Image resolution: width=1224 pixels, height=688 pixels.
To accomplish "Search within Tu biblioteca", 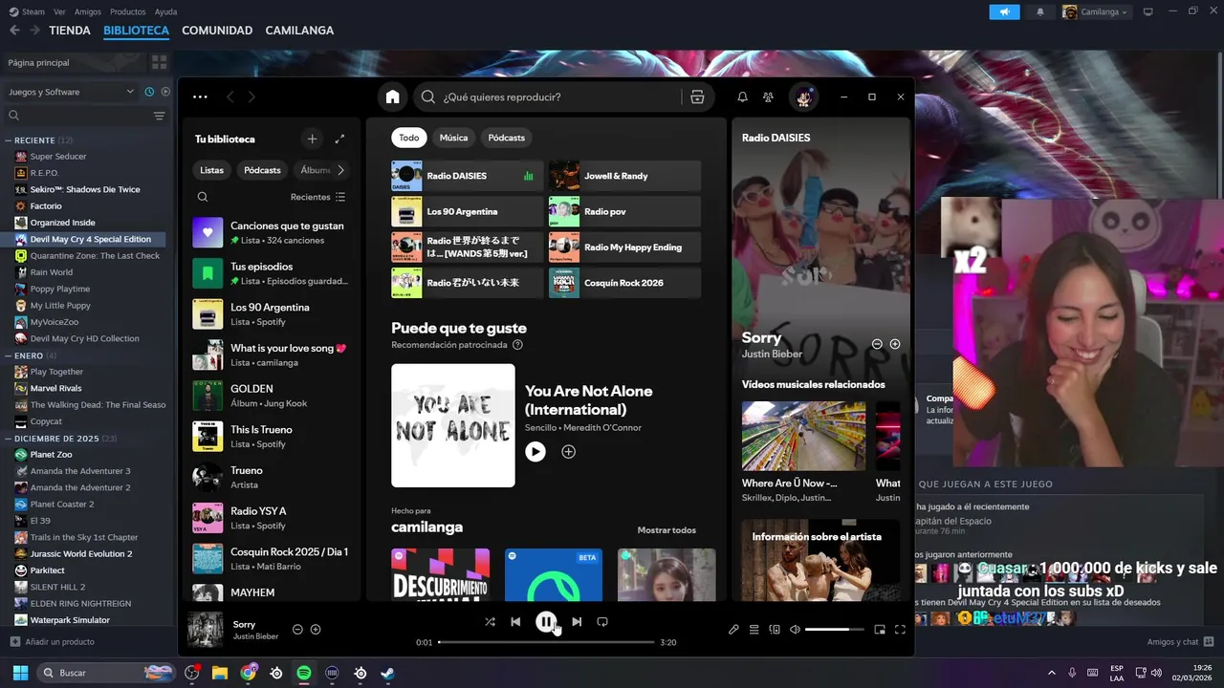I will [203, 197].
